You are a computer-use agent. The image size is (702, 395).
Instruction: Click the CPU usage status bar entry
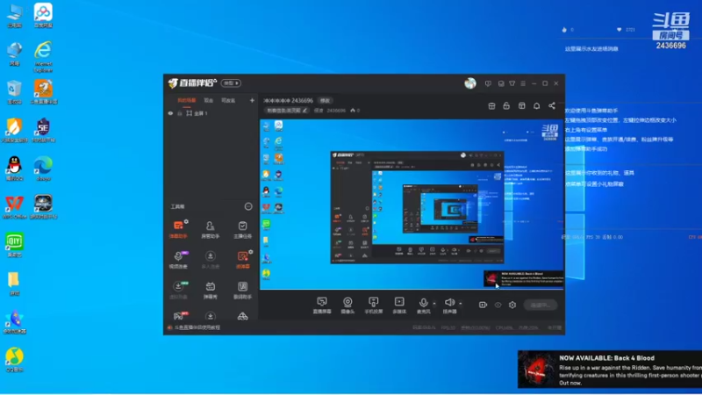tap(505, 327)
